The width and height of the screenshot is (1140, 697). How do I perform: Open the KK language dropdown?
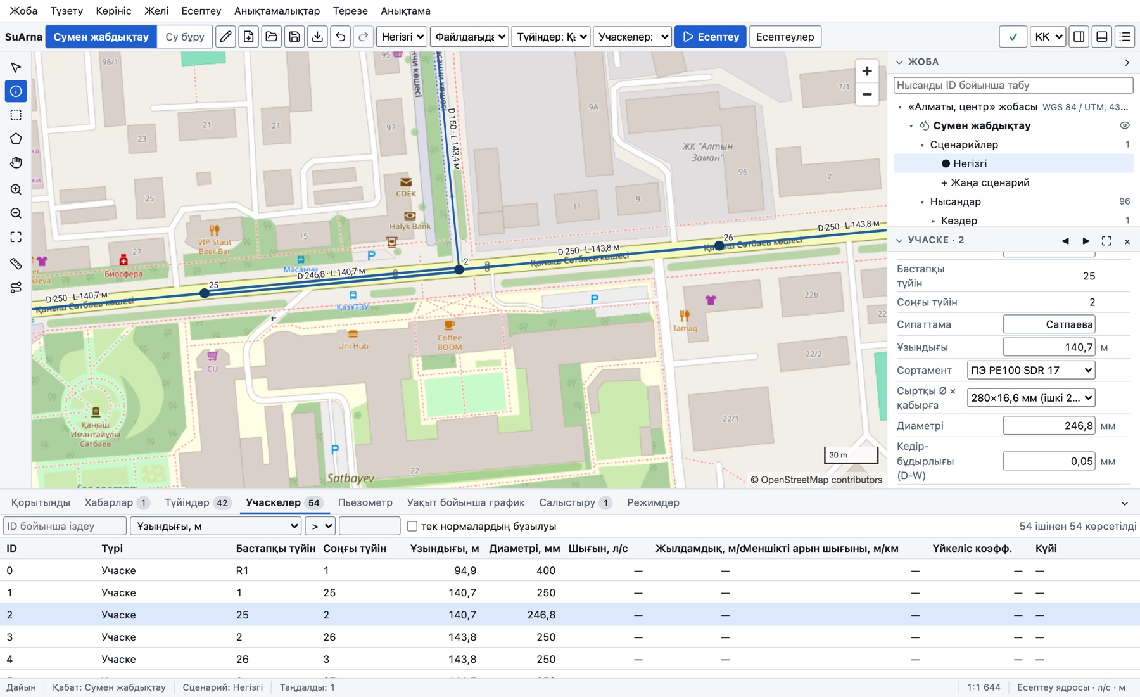pyautogui.click(x=1048, y=37)
